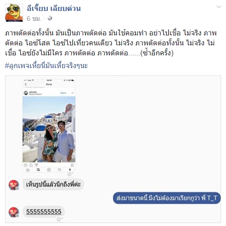Open the page's yellow duck avatar

[14, 13]
